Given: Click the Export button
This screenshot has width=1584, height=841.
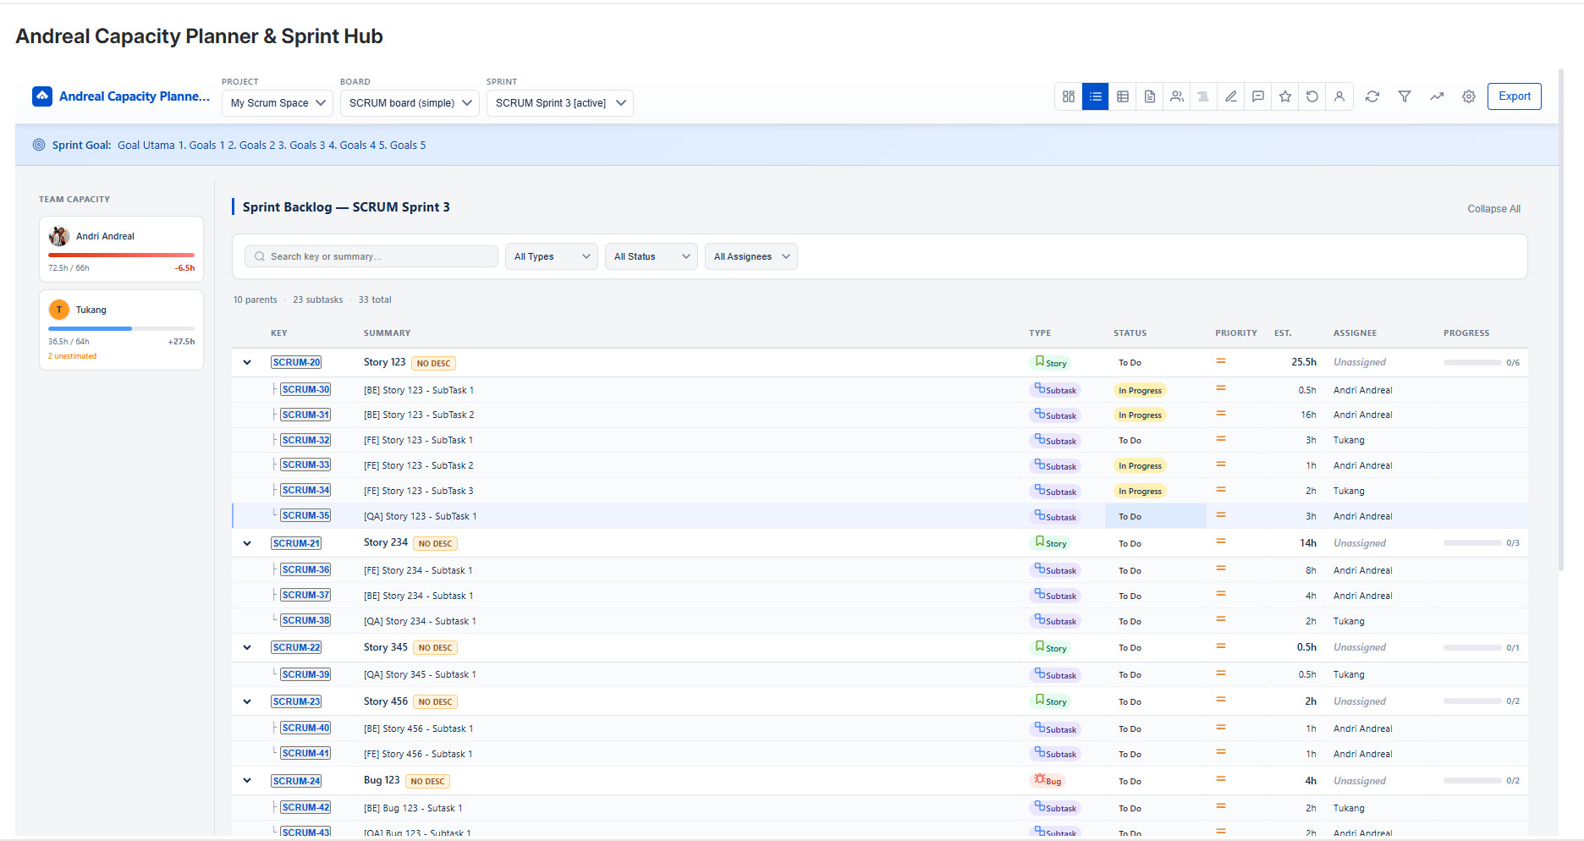Looking at the screenshot, I should [1514, 96].
